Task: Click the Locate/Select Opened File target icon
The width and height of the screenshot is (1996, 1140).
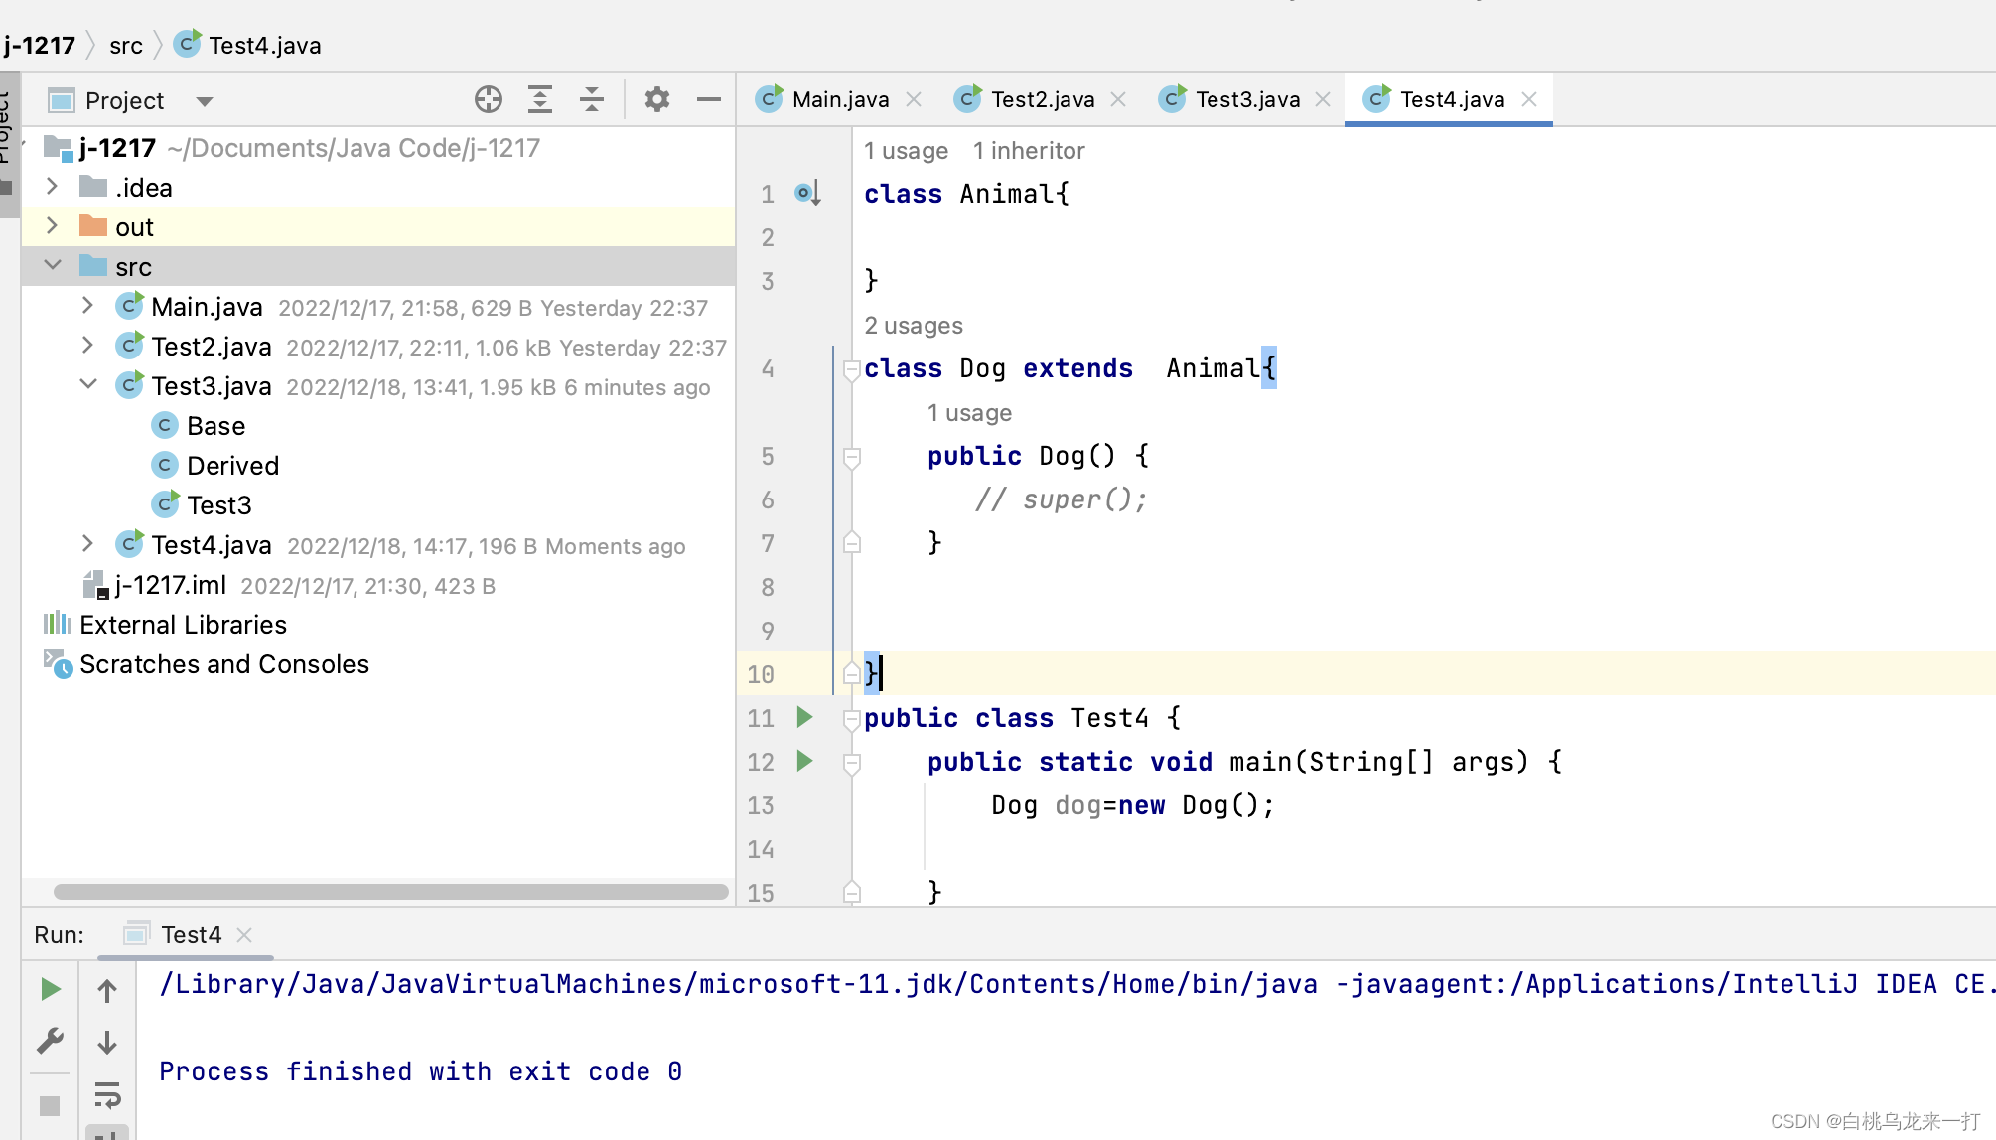Action: click(x=488, y=99)
